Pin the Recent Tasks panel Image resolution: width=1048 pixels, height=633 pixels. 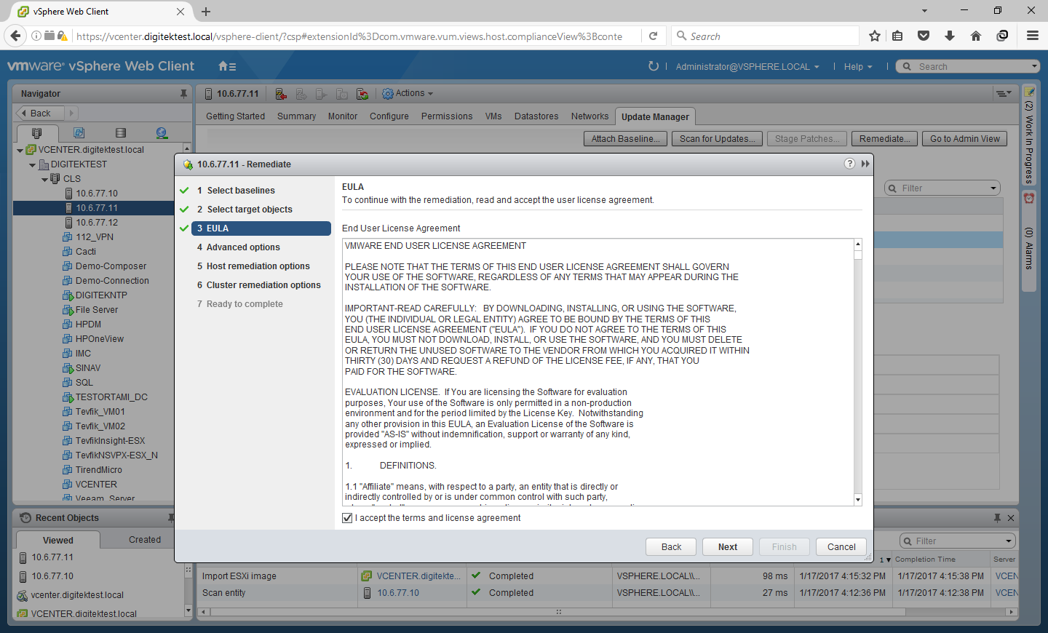coord(997,518)
